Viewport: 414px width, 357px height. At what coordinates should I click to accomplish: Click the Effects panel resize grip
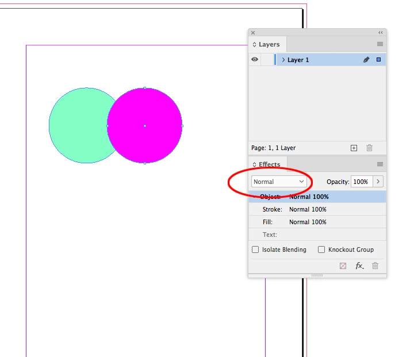tap(317, 275)
